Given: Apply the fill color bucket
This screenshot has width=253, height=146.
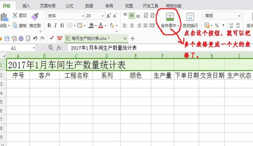Looking at the screenshot, I should pyautogui.click(x=91, y=25).
